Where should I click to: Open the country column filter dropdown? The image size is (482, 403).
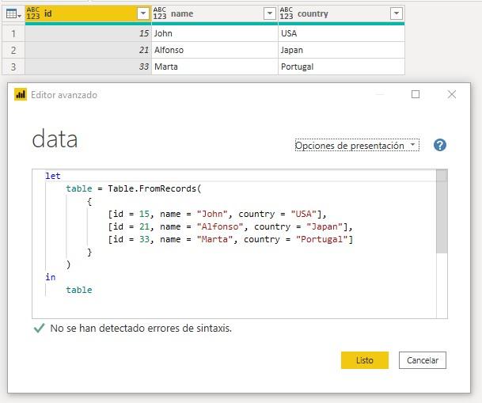397,13
